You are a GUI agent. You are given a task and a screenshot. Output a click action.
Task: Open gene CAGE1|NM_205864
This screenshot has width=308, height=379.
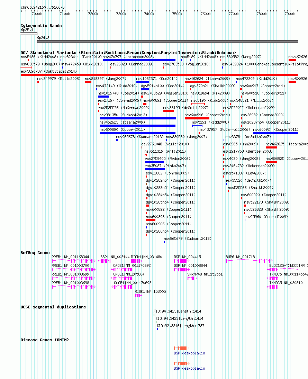pos(129,274)
